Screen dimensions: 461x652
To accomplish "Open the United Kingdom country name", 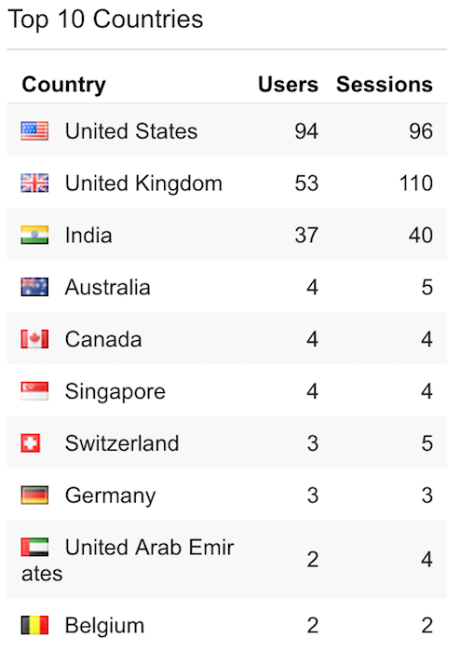I will [143, 183].
